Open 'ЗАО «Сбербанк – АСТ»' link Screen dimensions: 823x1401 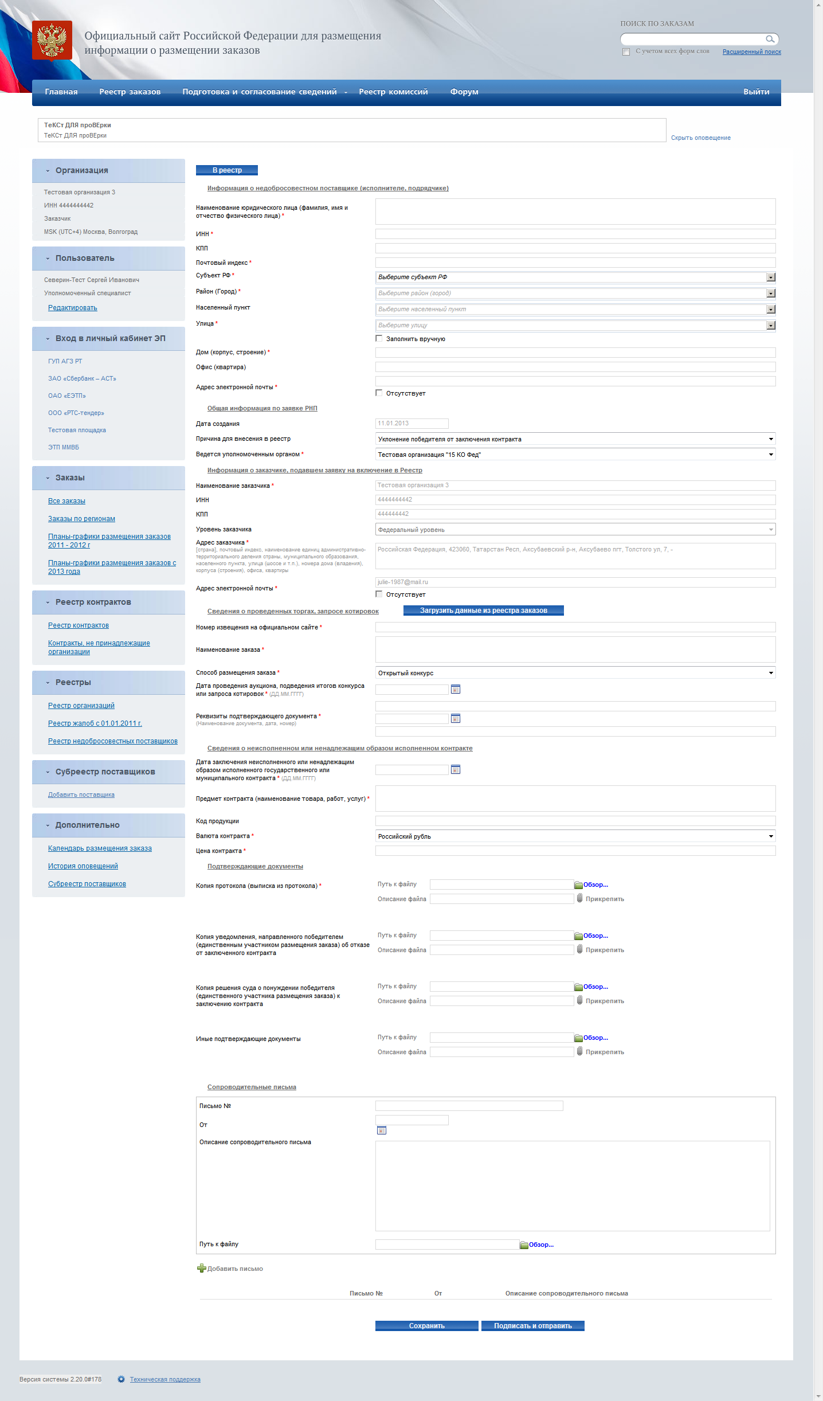tap(82, 379)
